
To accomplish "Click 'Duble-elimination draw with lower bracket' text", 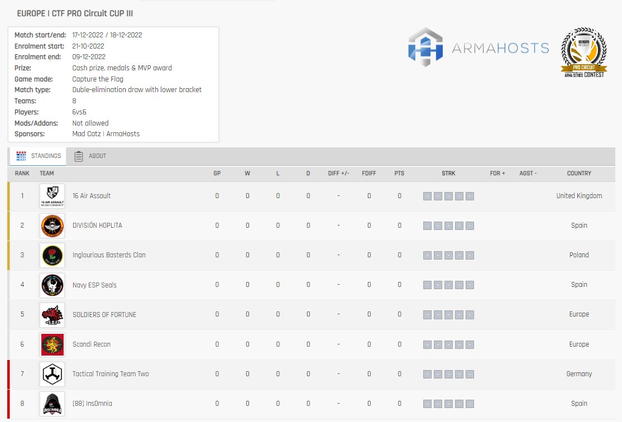I will pos(137,90).
